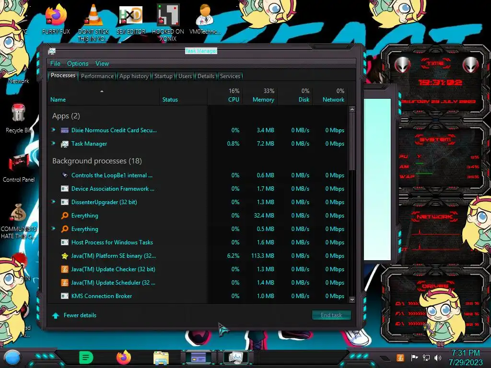The image size is (491, 368).
Task: Click the Task Manager title bar icon
Action: [x=52, y=51]
